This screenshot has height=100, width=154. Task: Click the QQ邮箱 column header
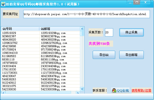tap(60, 29)
